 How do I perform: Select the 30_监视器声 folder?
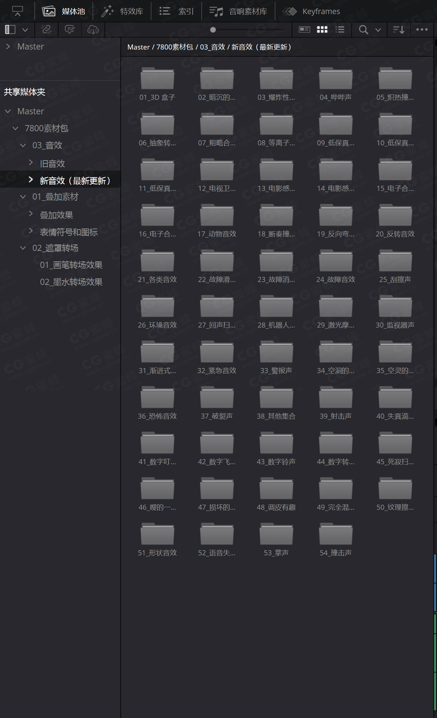coord(395,312)
